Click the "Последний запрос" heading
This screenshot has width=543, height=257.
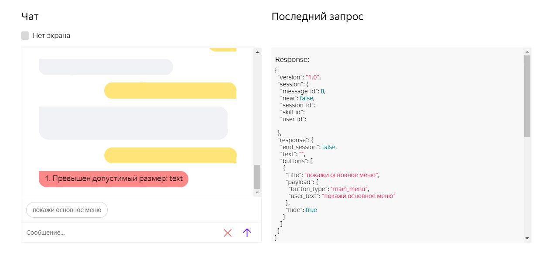(x=318, y=17)
